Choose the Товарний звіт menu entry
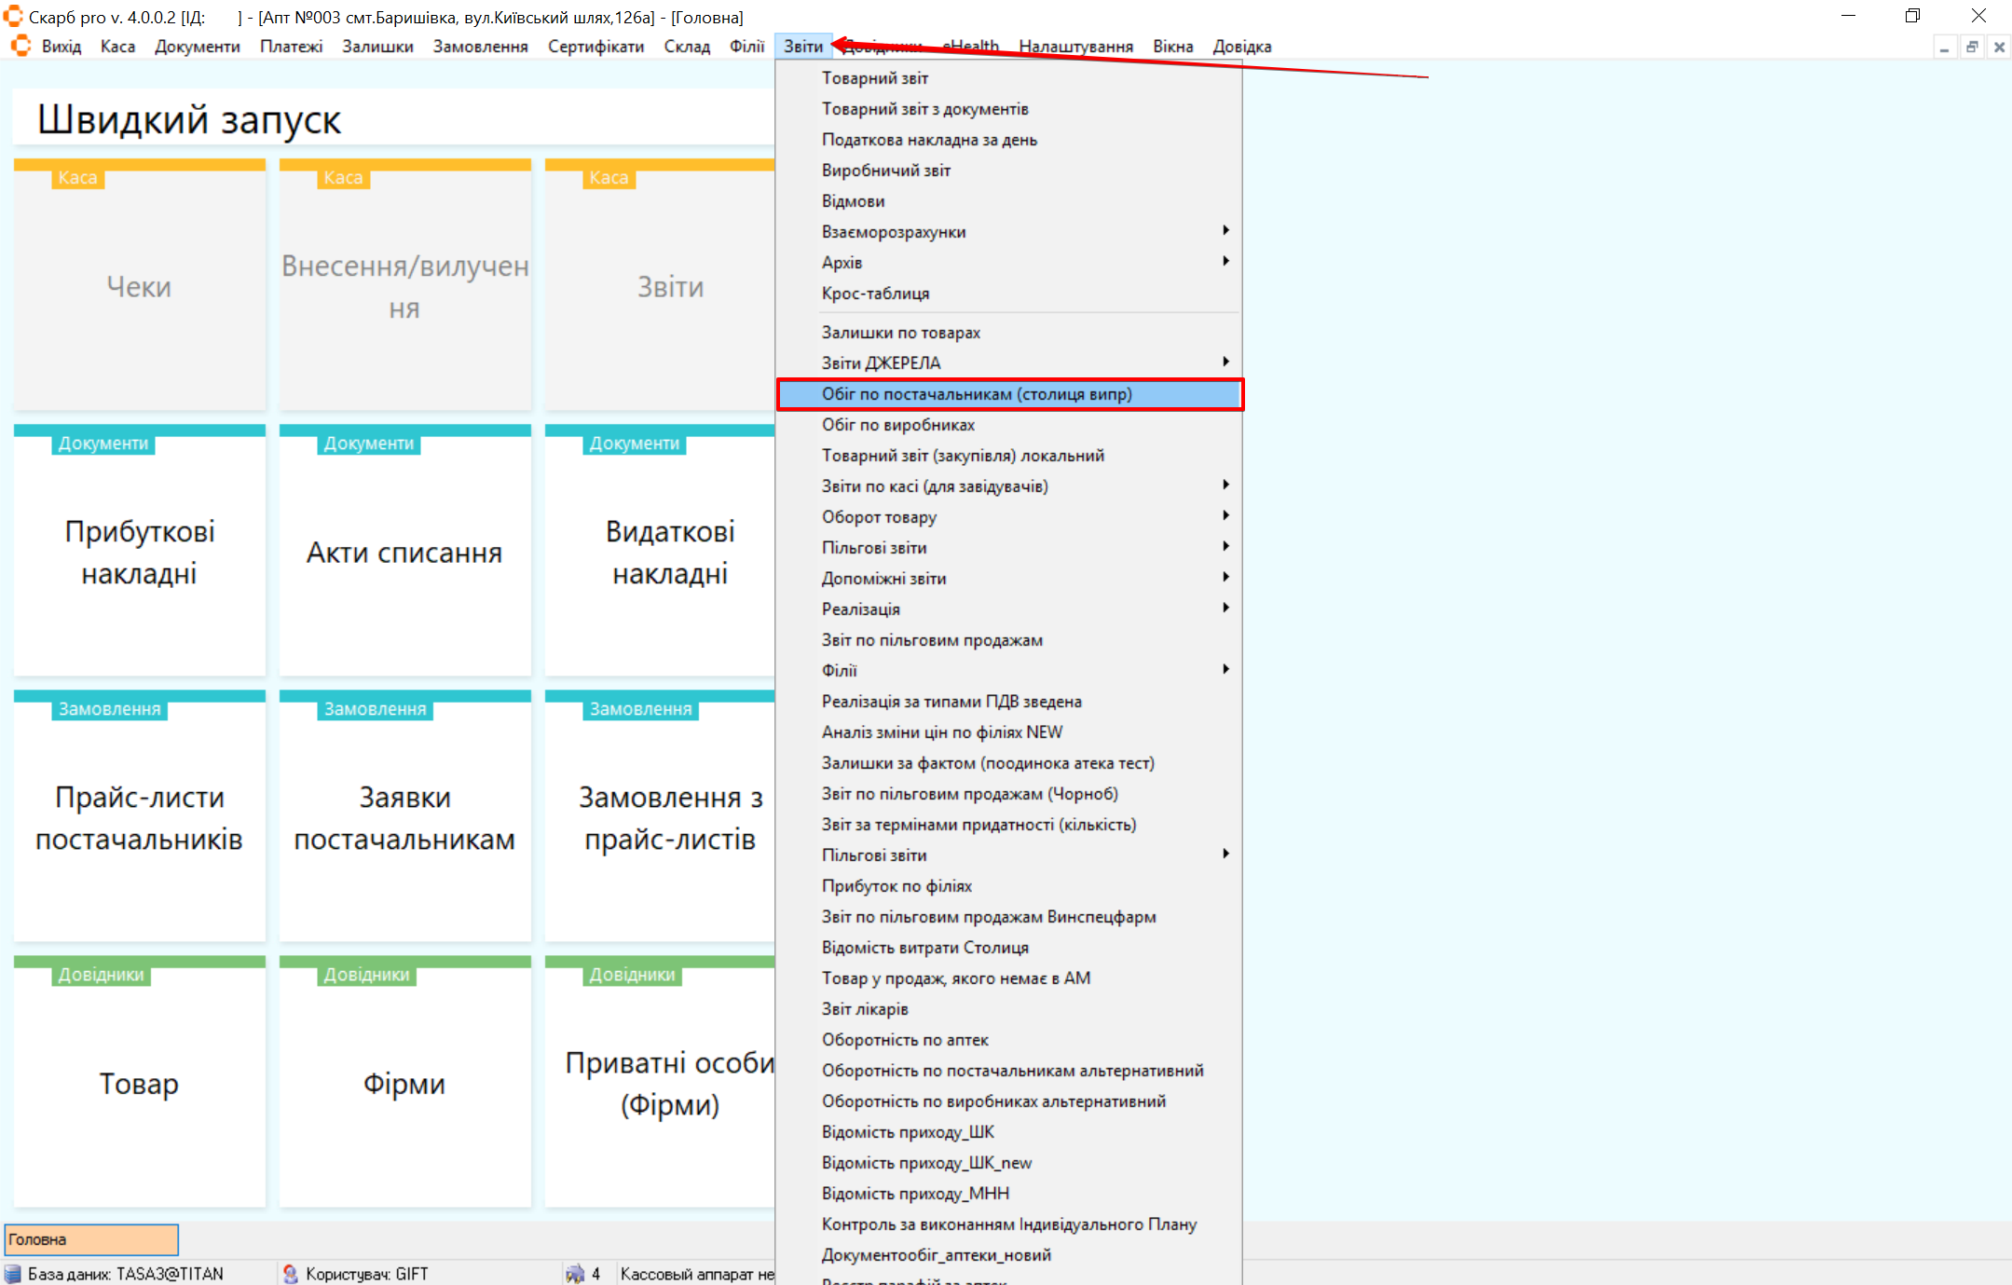Screen dimensions: 2012x1285 [874, 78]
